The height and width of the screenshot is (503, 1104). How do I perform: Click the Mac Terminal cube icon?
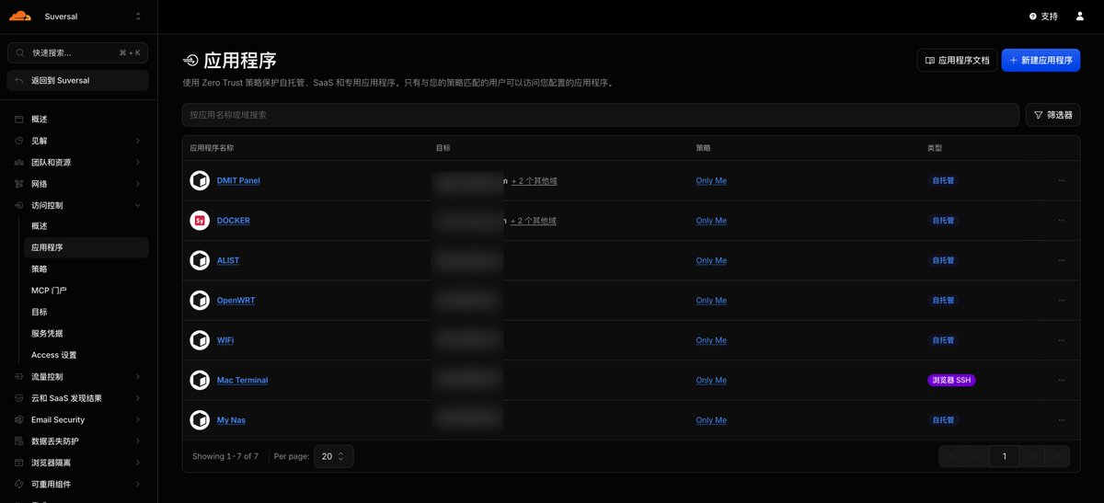point(200,381)
